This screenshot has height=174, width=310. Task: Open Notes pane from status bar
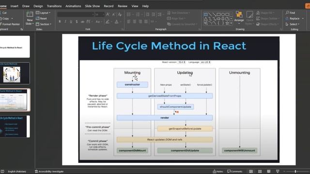point(218,172)
